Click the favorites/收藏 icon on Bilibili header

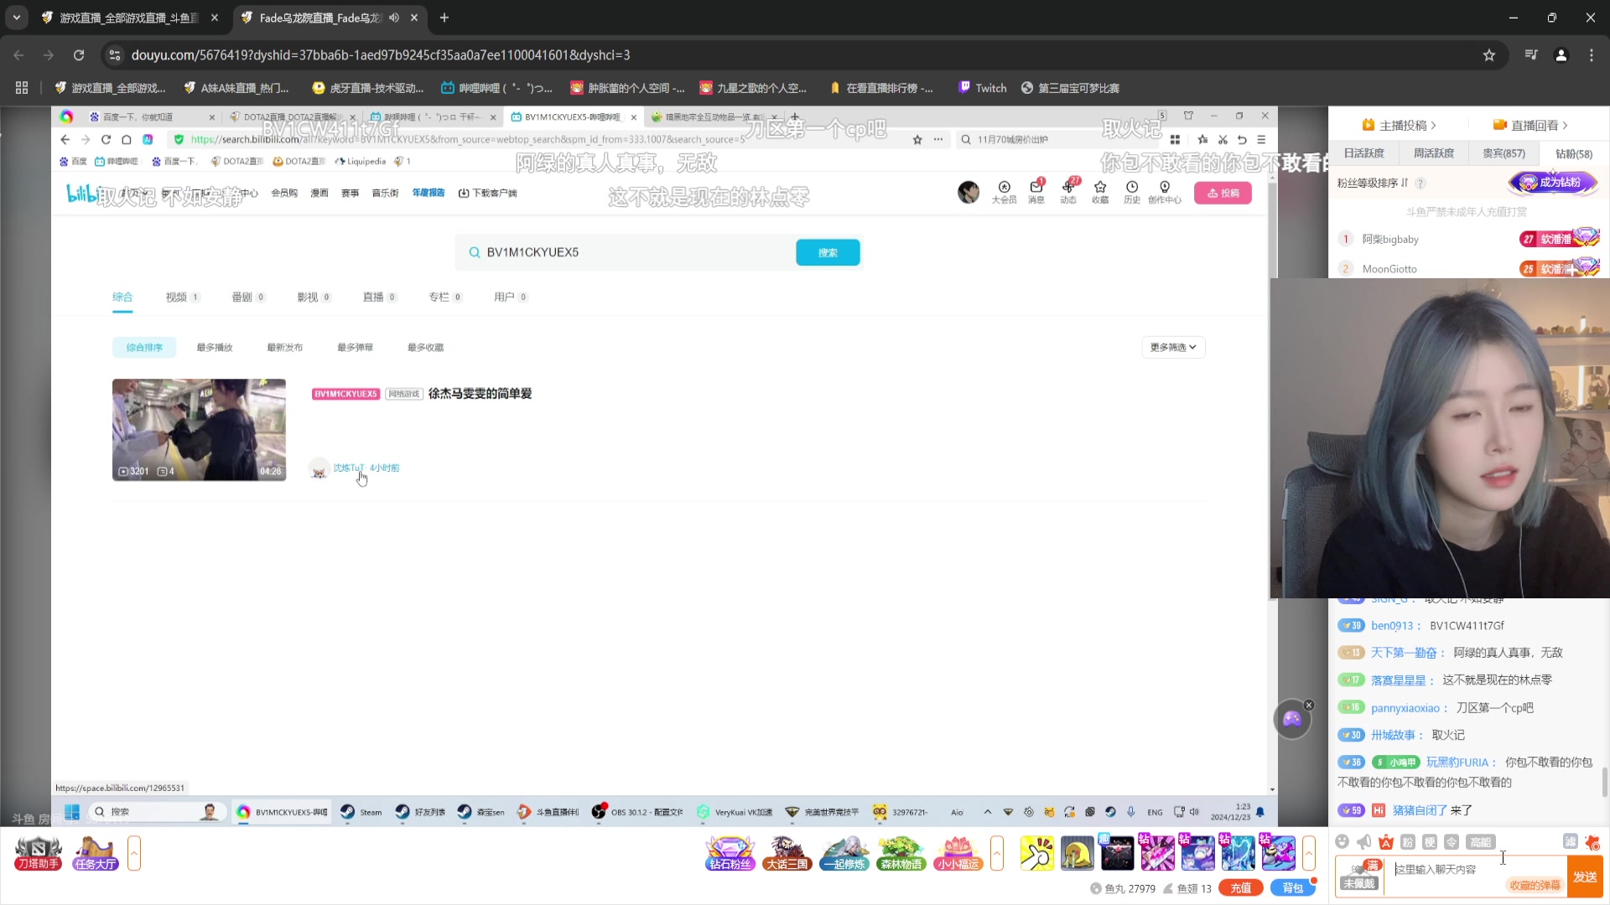1099,192
